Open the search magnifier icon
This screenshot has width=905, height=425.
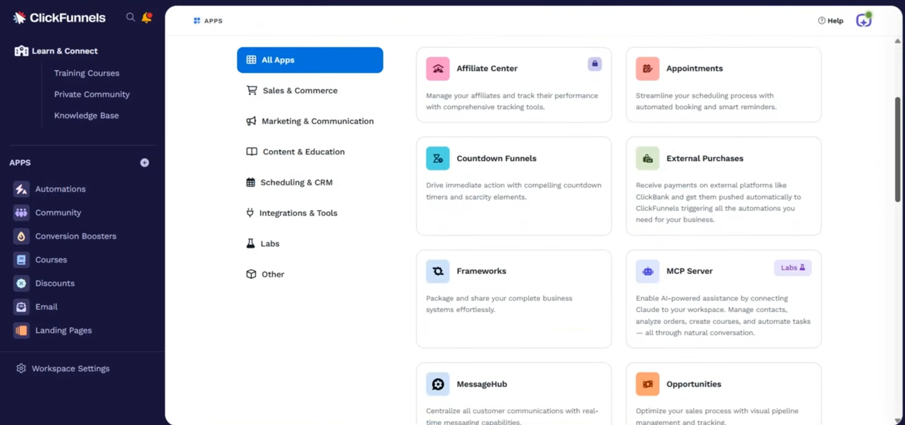tap(131, 17)
